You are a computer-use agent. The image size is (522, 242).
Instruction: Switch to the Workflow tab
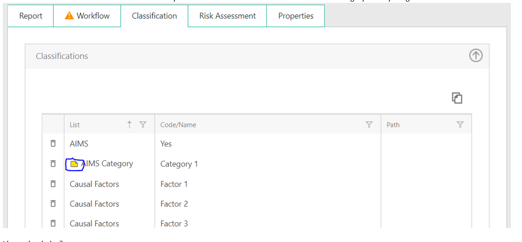coord(87,16)
